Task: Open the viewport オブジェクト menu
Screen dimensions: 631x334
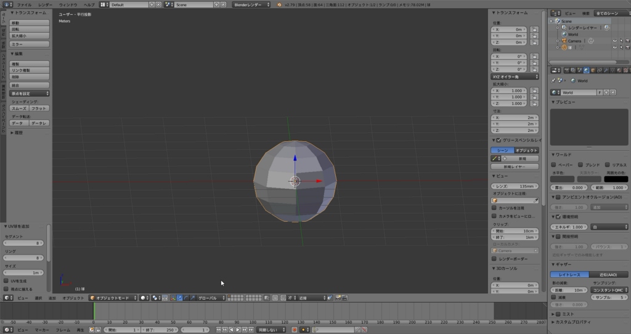Action: click(x=73, y=298)
